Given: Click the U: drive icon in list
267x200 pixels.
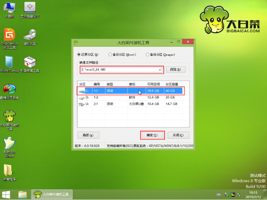Looking at the screenshot, I should coord(82,104).
